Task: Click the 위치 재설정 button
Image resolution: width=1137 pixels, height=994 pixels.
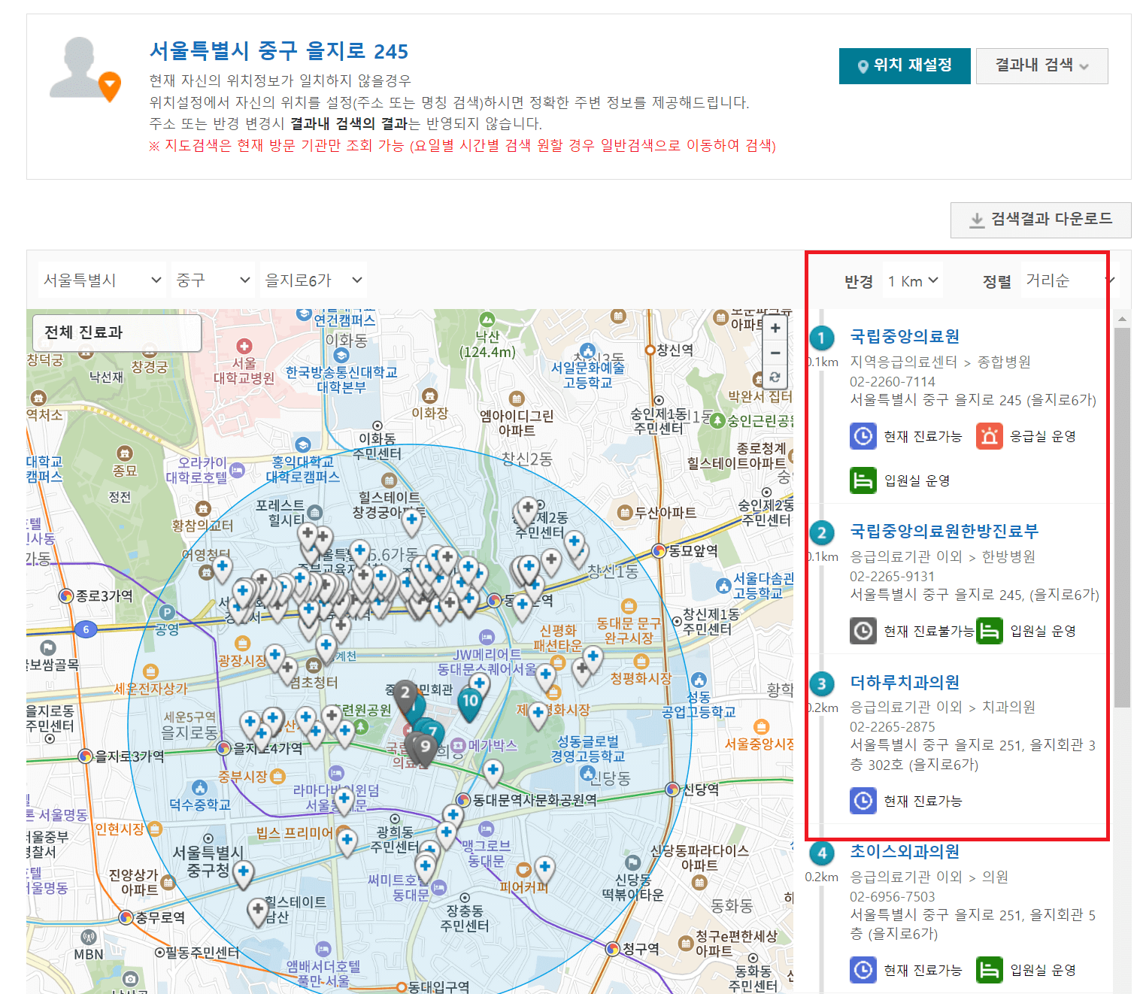Action: 905,65
